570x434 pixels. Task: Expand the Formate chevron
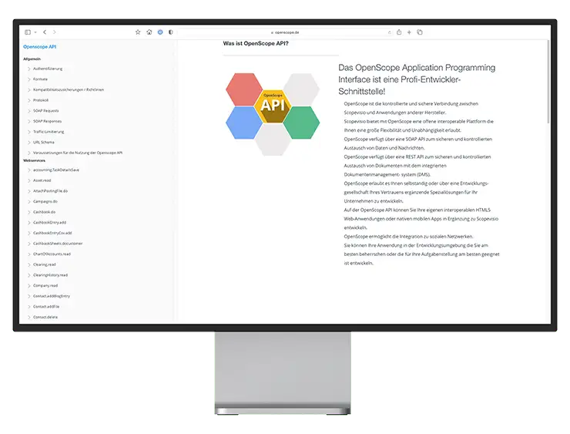pyautogui.click(x=29, y=79)
